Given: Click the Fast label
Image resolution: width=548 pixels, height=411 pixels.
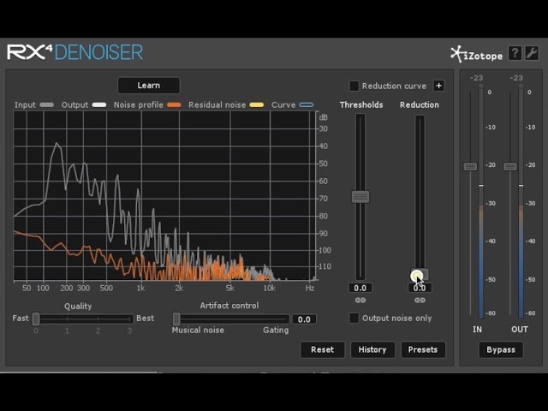Looking at the screenshot, I should point(21,318).
